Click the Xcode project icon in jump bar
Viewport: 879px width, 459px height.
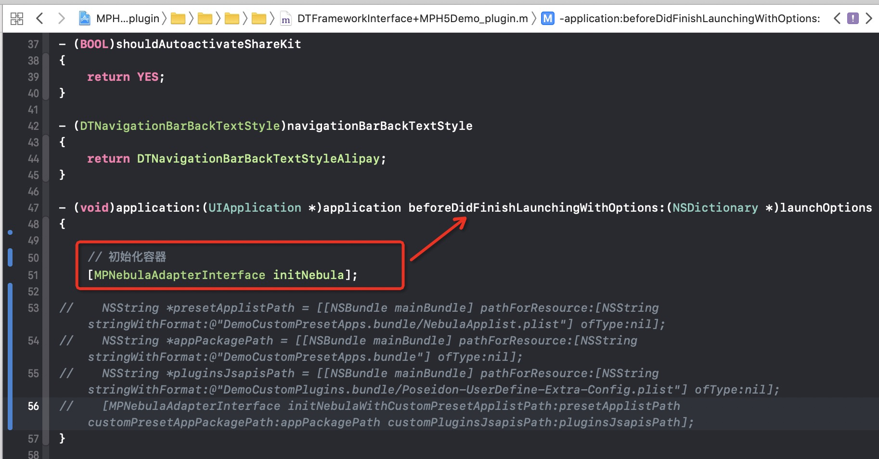click(x=85, y=19)
